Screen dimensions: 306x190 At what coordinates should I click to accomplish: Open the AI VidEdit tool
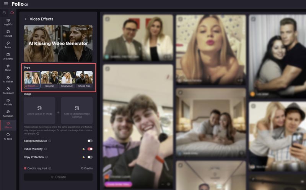click(8, 79)
